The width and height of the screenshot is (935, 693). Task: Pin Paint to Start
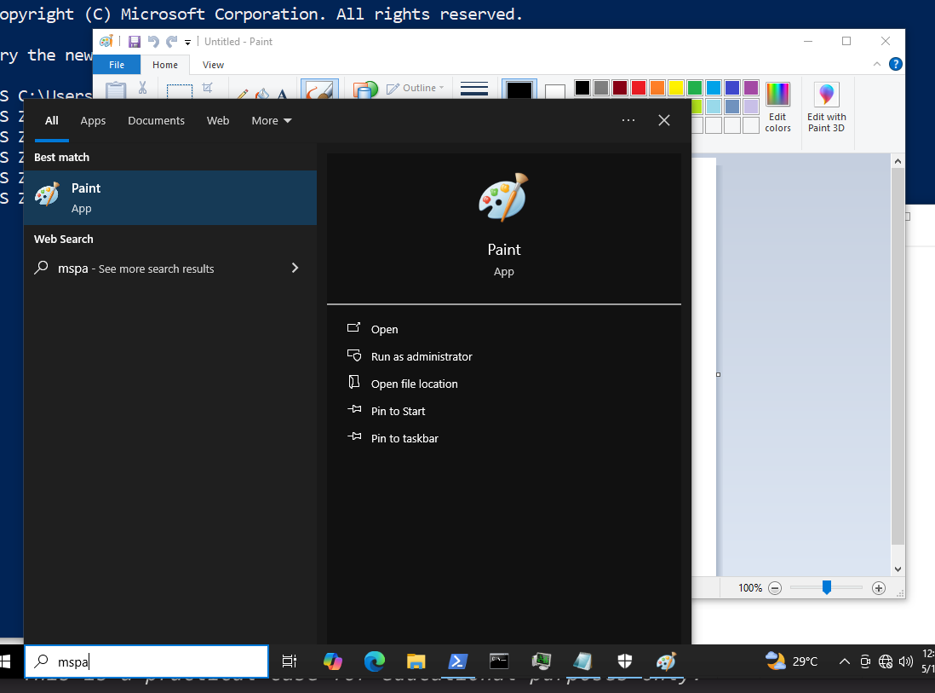[398, 411]
